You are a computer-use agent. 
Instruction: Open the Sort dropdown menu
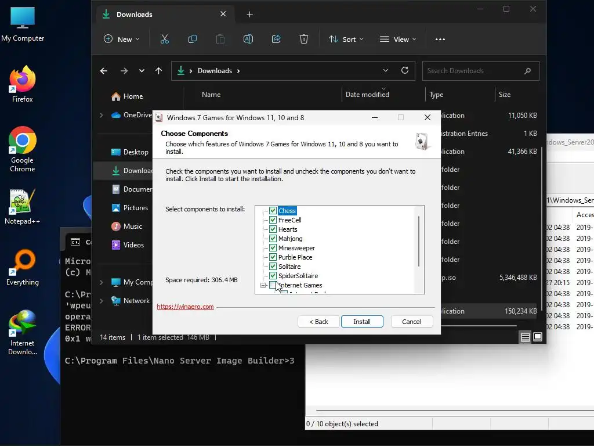pyautogui.click(x=346, y=39)
